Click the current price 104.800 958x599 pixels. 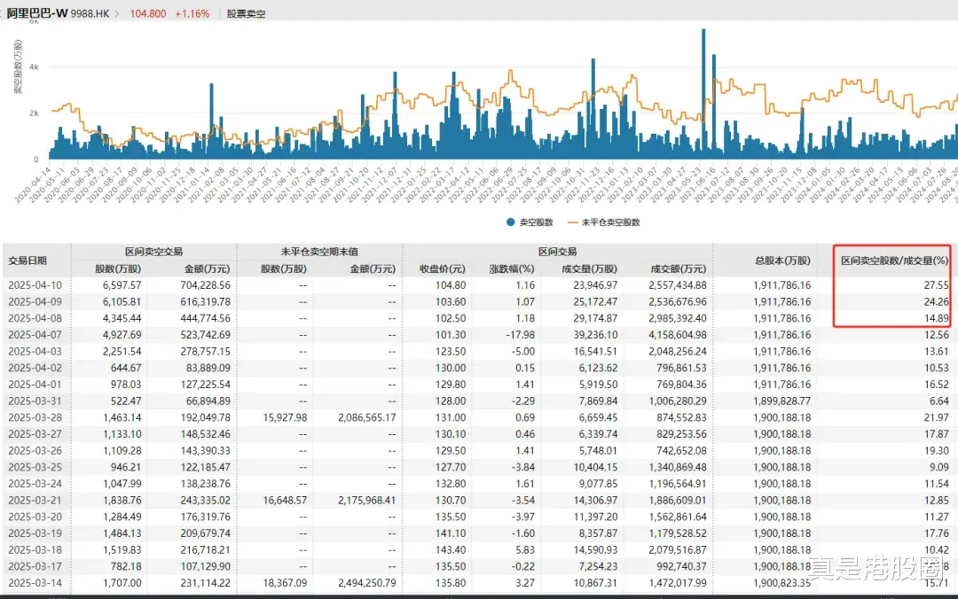(x=148, y=13)
